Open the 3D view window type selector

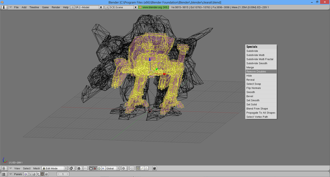tap(5, 168)
